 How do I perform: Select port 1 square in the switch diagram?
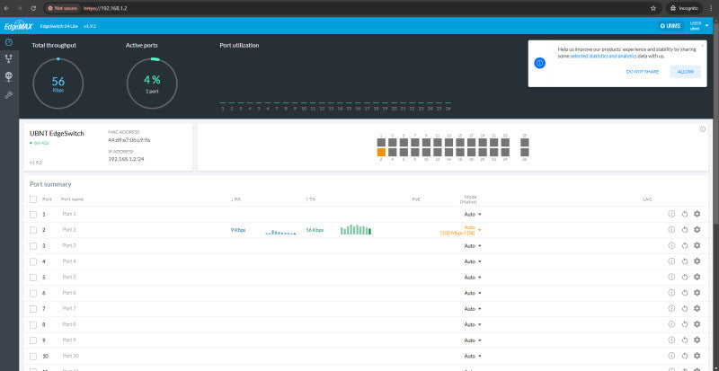(381, 142)
